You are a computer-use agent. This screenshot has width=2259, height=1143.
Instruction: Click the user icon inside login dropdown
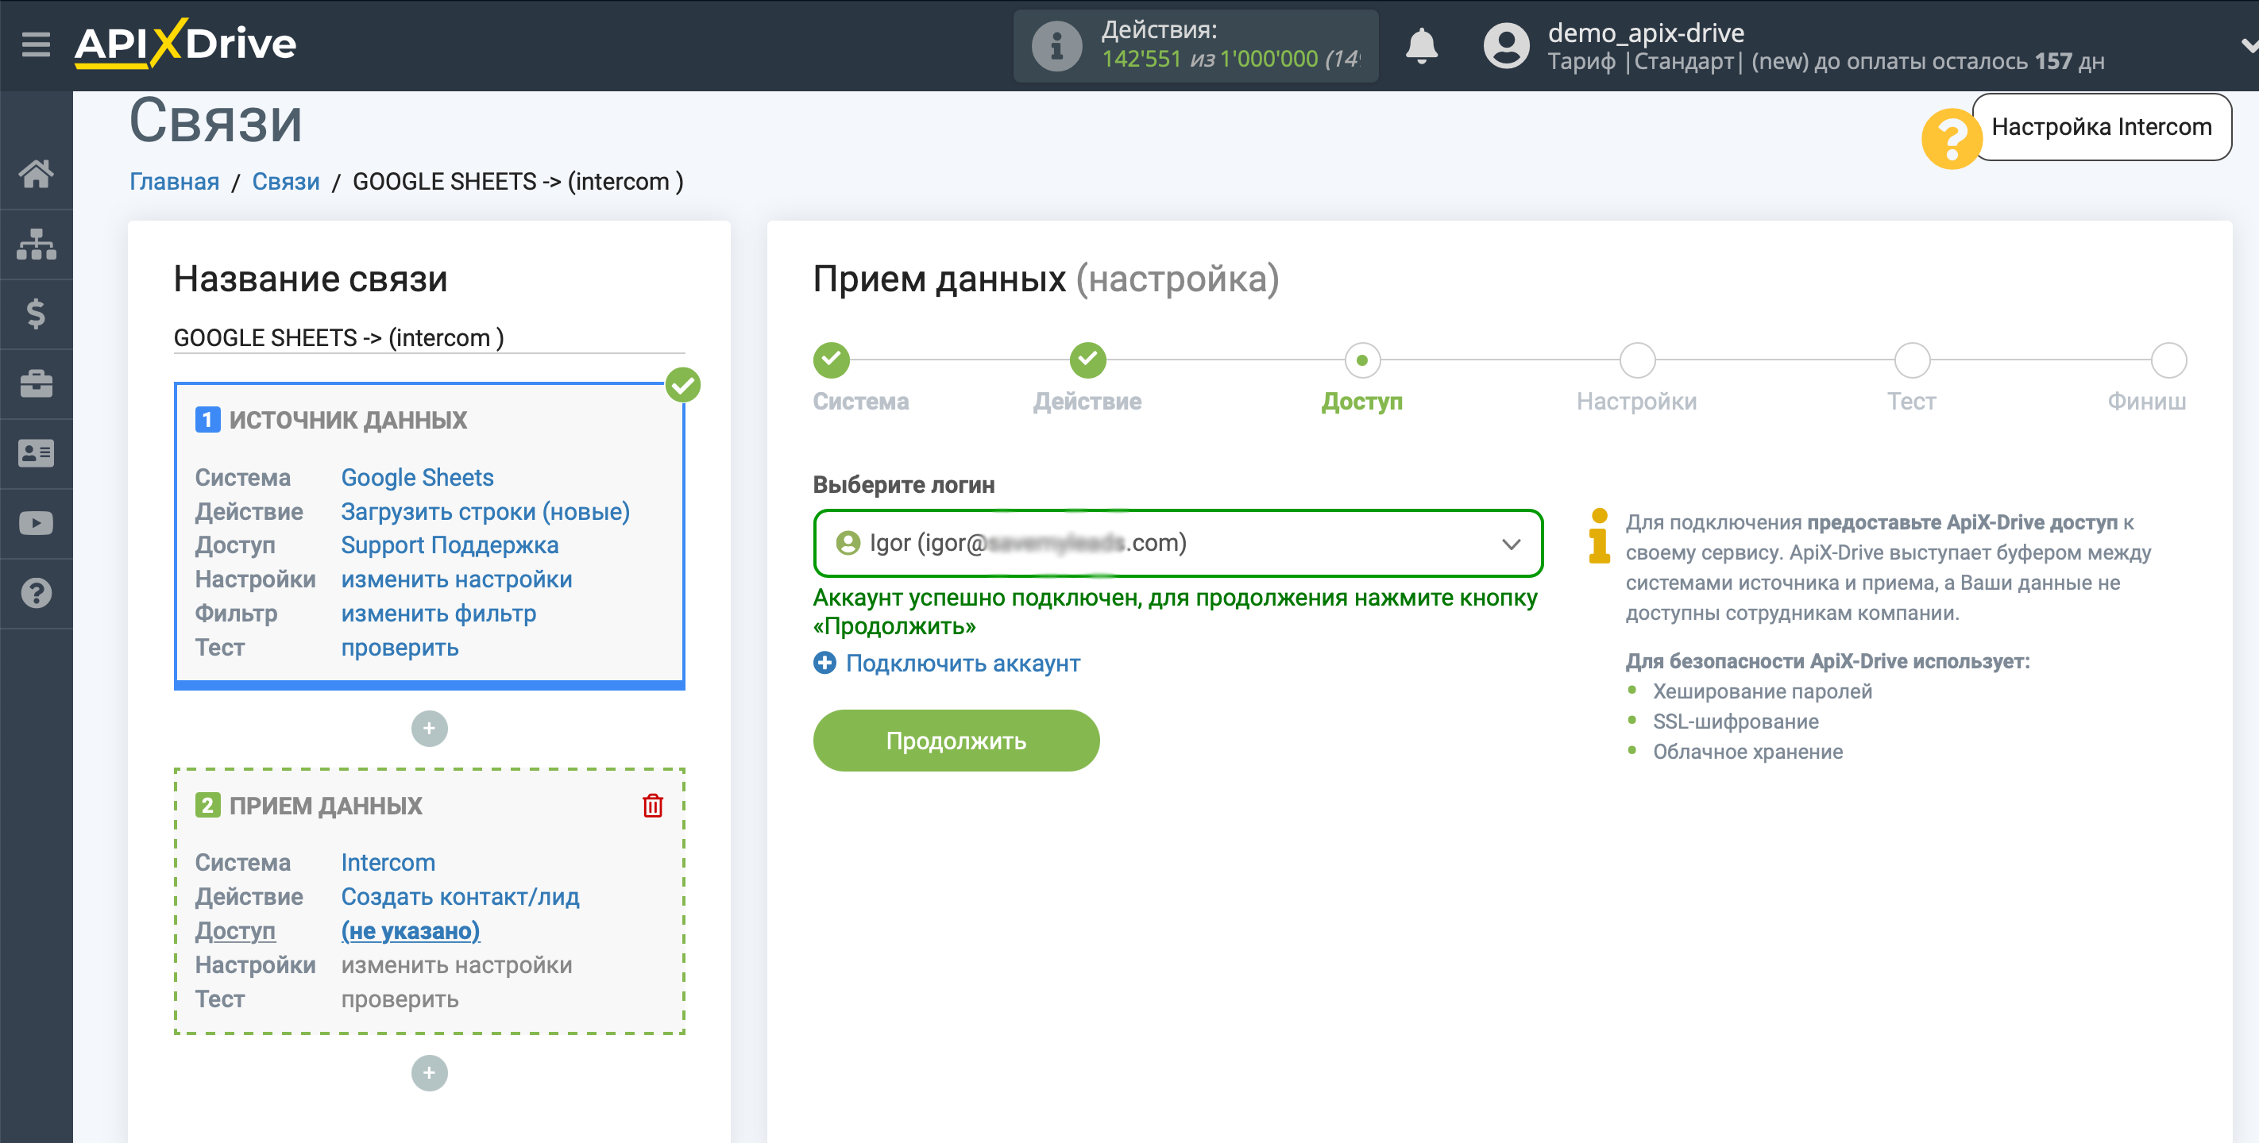[847, 543]
